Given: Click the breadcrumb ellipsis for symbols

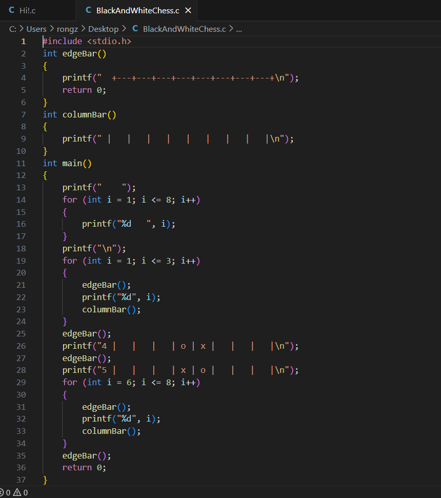Looking at the screenshot, I should [x=238, y=29].
